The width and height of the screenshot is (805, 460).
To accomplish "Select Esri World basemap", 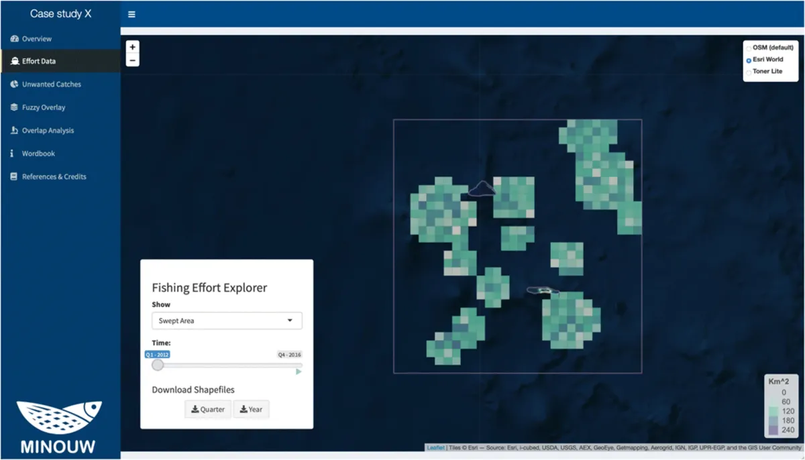I will point(749,60).
